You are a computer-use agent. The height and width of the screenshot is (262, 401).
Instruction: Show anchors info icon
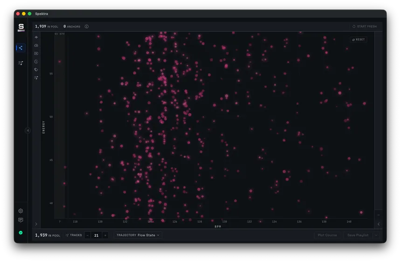tap(87, 27)
